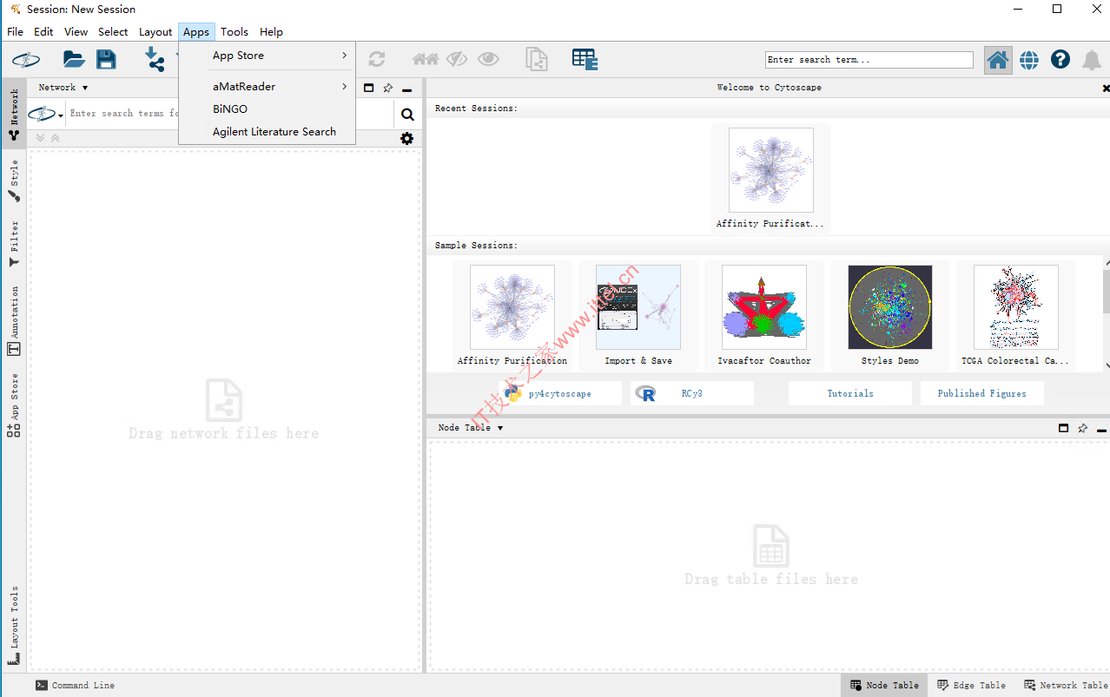Pin the Node Table panel
The height and width of the screenshot is (697, 1110).
point(1083,428)
